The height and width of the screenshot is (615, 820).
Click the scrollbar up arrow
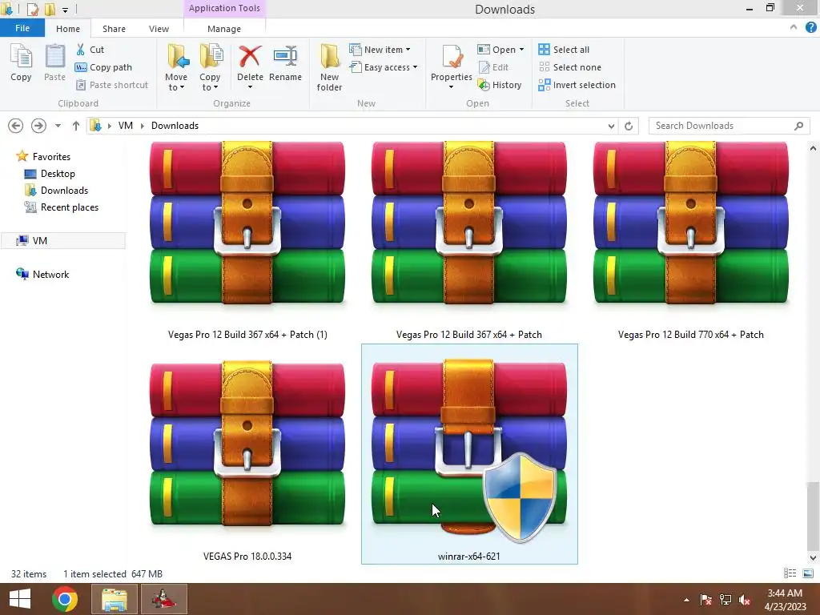[x=813, y=148]
